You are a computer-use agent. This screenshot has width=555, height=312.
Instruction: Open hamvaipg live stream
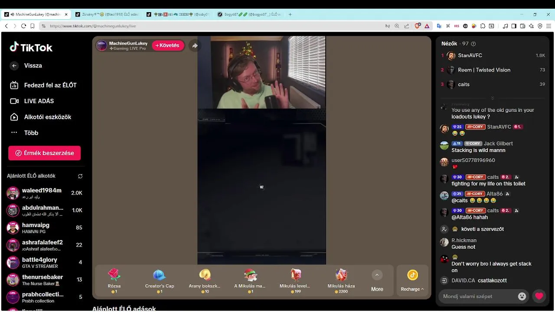[44, 228]
